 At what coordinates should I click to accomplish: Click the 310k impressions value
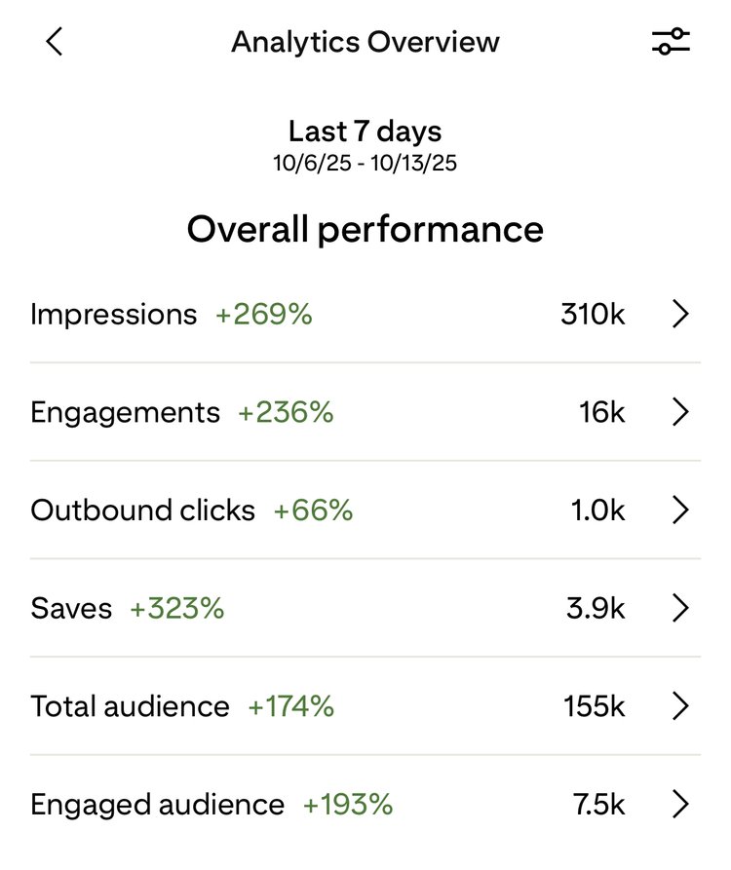[593, 315]
